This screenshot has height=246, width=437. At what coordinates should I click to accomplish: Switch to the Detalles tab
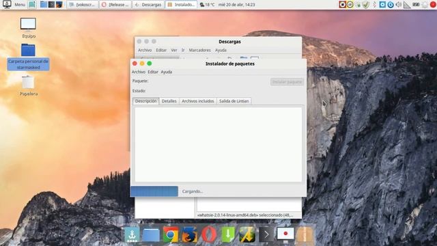[169, 101]
